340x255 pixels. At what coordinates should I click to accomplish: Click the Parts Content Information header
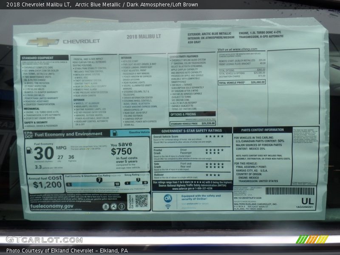tap(262, 130)
